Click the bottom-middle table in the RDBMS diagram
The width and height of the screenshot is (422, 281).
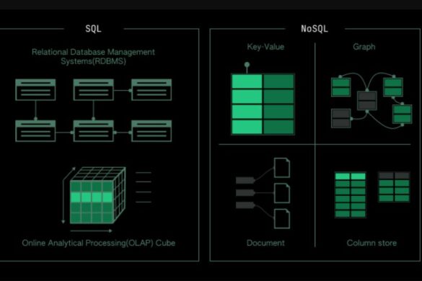93,131
